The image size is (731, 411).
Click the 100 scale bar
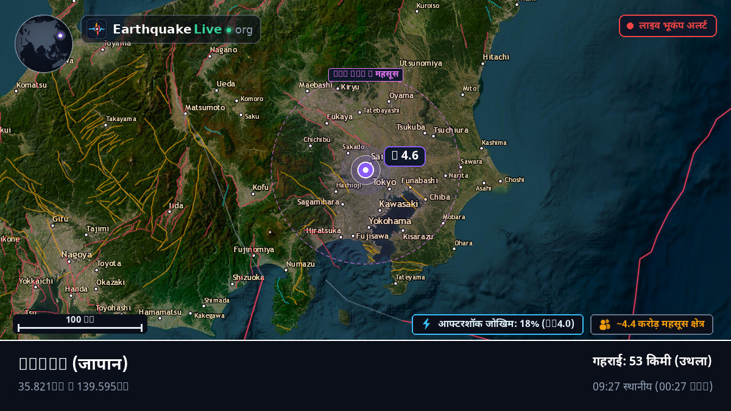pyautogui.click(x=80, y=324)
